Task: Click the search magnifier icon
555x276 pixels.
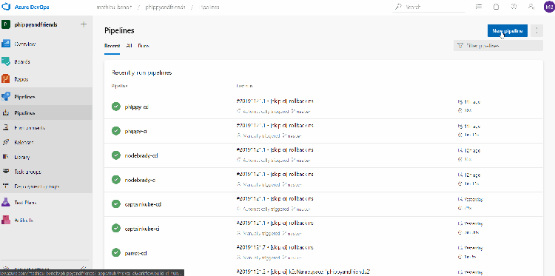Action: [399, 7]
